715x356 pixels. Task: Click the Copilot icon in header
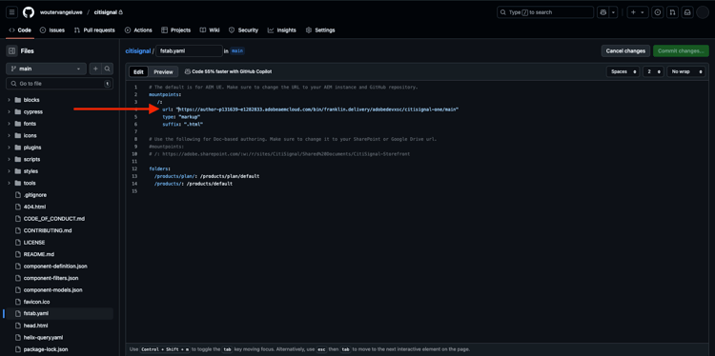(603, 12)
